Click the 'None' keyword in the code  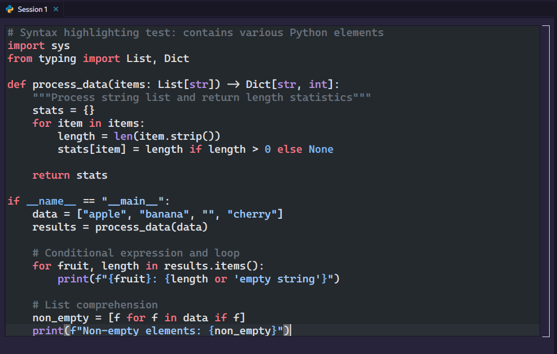(321, 149)
